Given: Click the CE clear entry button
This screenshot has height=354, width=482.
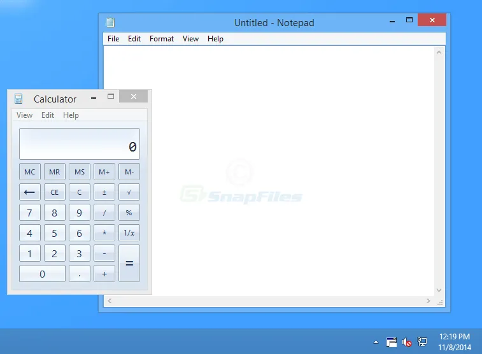Looking at the screenshot, I should click(55, 192).
